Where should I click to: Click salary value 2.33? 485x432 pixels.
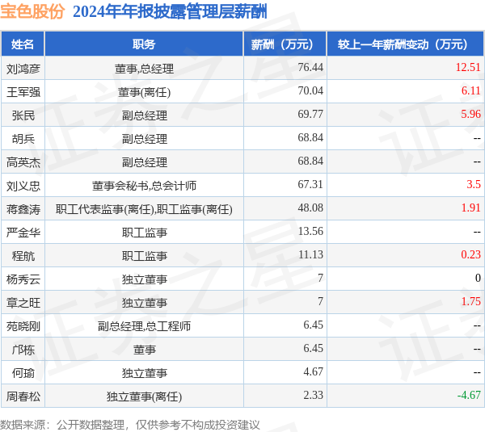pyautogui.click(x=313, y=395)
